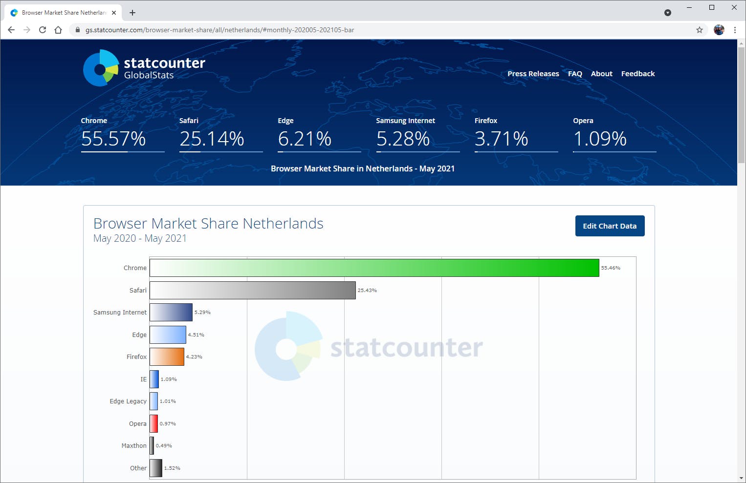Click the Opera 1.09% header stat
The width and height of the screenshot is (746, 483).
click(x=614, y=134)
